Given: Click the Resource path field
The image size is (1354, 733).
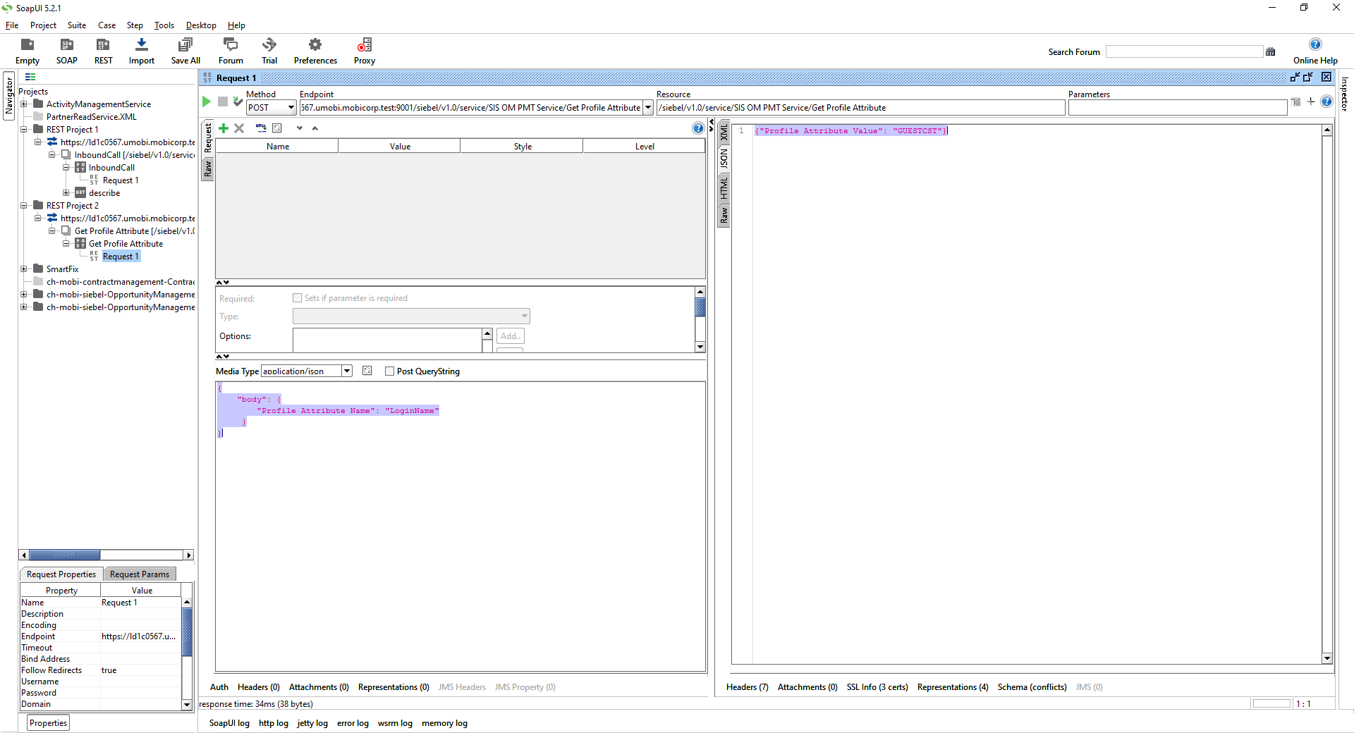Looking at the screenshot, I should tap(860, 108).
